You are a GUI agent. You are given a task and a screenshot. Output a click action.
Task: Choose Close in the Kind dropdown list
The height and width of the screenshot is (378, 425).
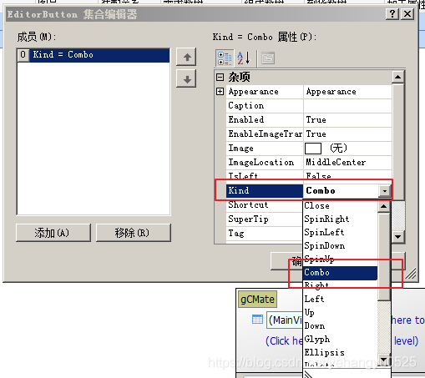point(340,205)
